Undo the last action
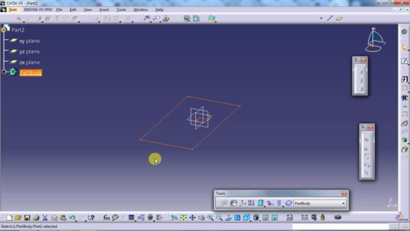The image size is (410, 231). point(72,218)
